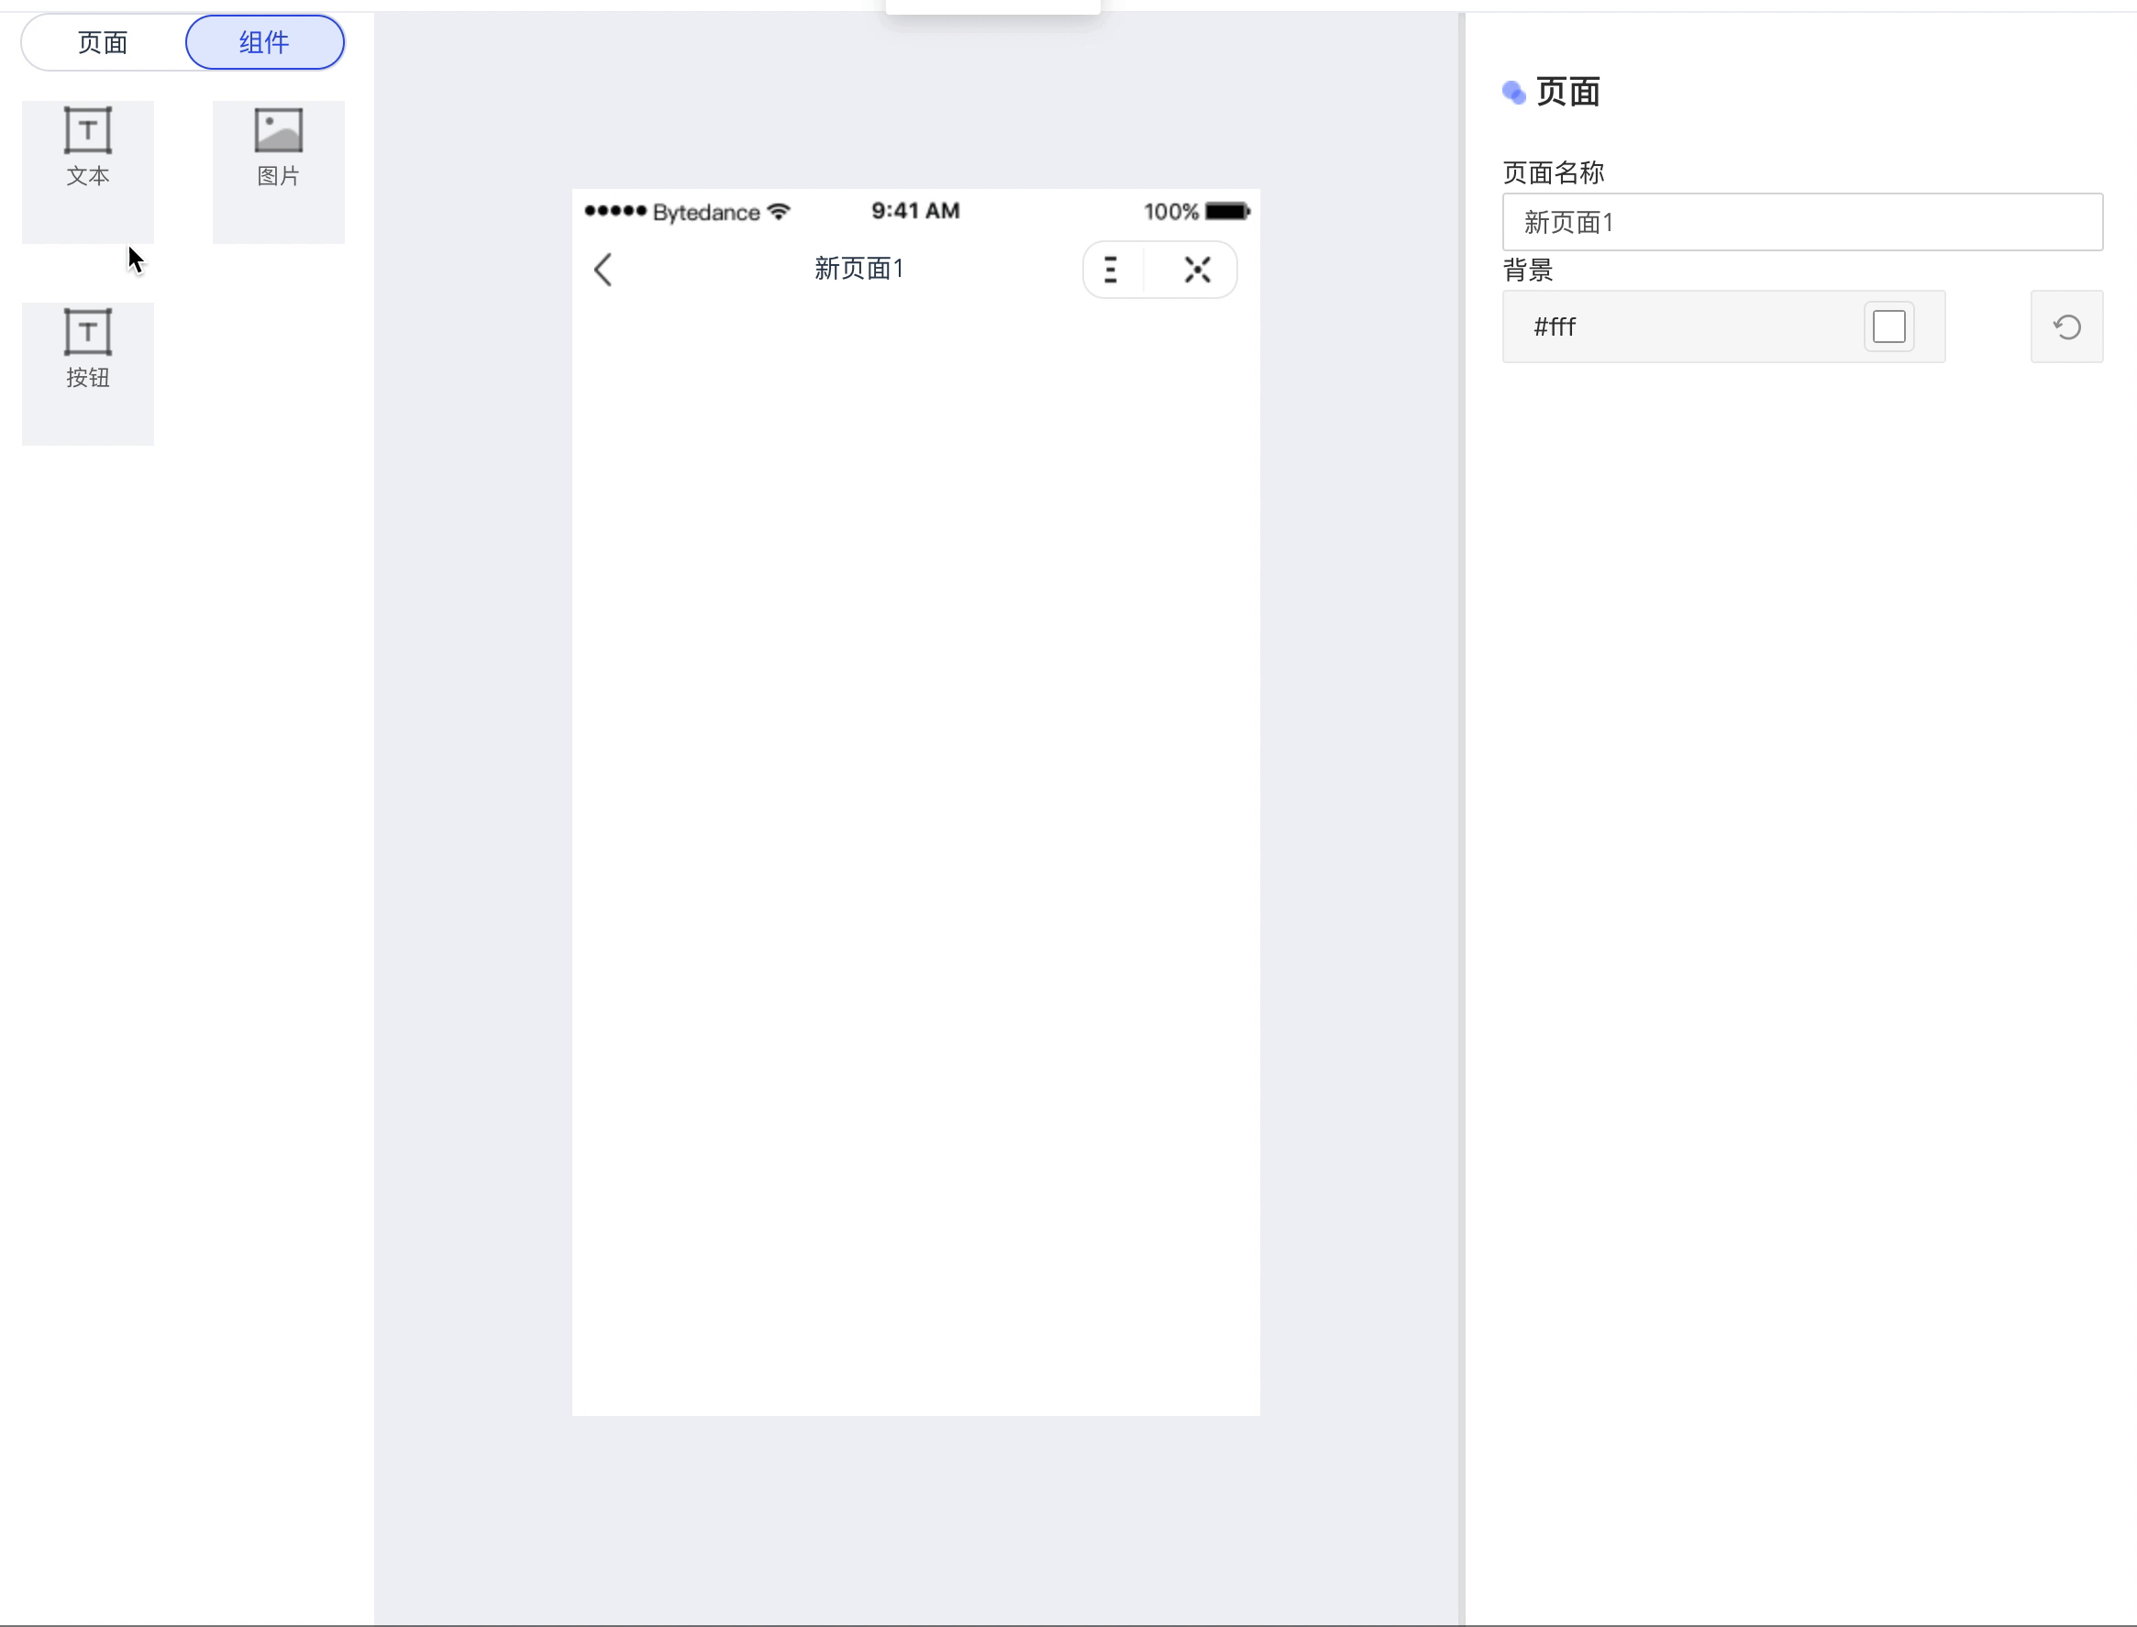Open the white background color swatch
The width and height of the screenshot is (2137, 1627).
pyautogui.click(x=1888, y=327)
